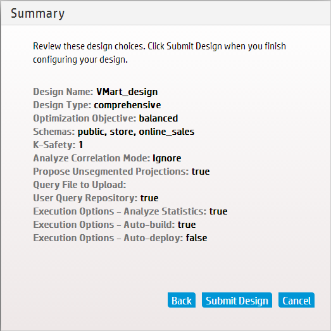Viewport: 331px width, 331px height.
Task: Select the Ignore correlation mode value
Action: [x=167, y=158]
